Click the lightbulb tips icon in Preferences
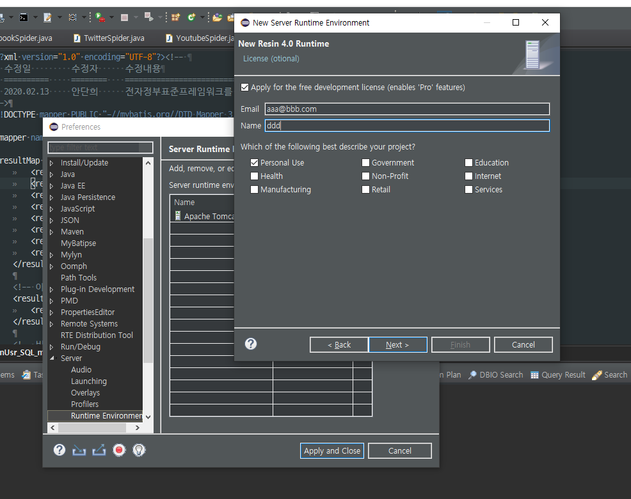 click(x=139, y=450)
